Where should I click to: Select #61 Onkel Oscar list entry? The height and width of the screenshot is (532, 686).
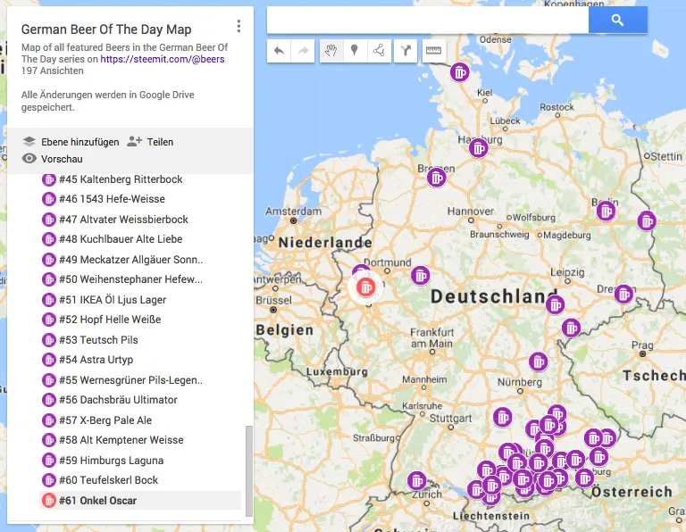(140, 501)
